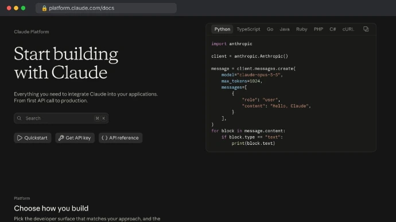Switch to the TypeScript code tab
Image resolution: width=396 pixels, height=222 pixels.
[249, 29]
